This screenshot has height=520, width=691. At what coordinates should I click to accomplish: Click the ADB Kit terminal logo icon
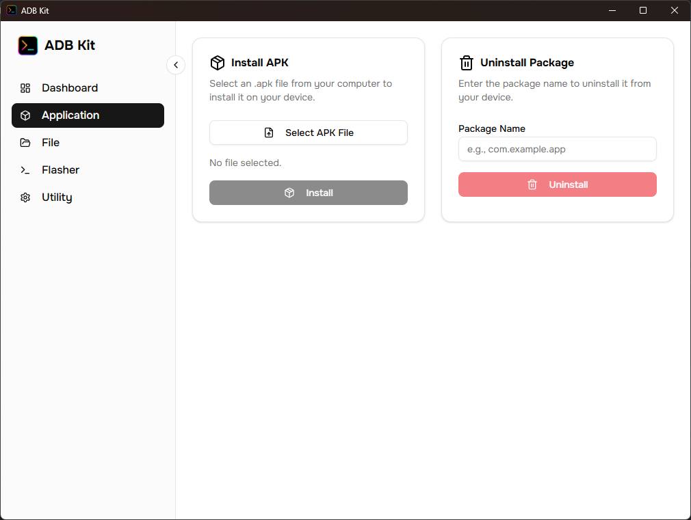pyautogui.click(x=28, y=45)
